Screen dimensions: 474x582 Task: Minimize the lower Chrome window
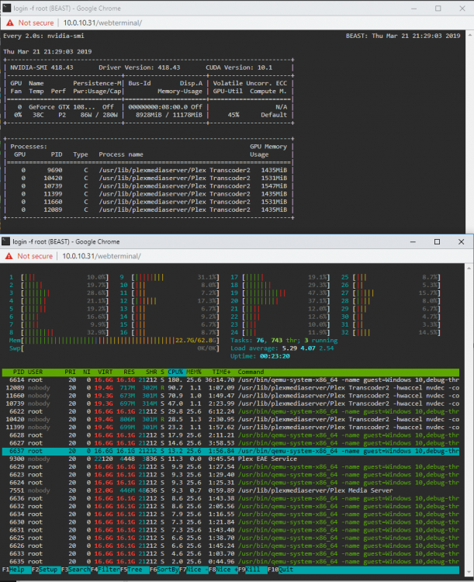(x=413, y=241)
